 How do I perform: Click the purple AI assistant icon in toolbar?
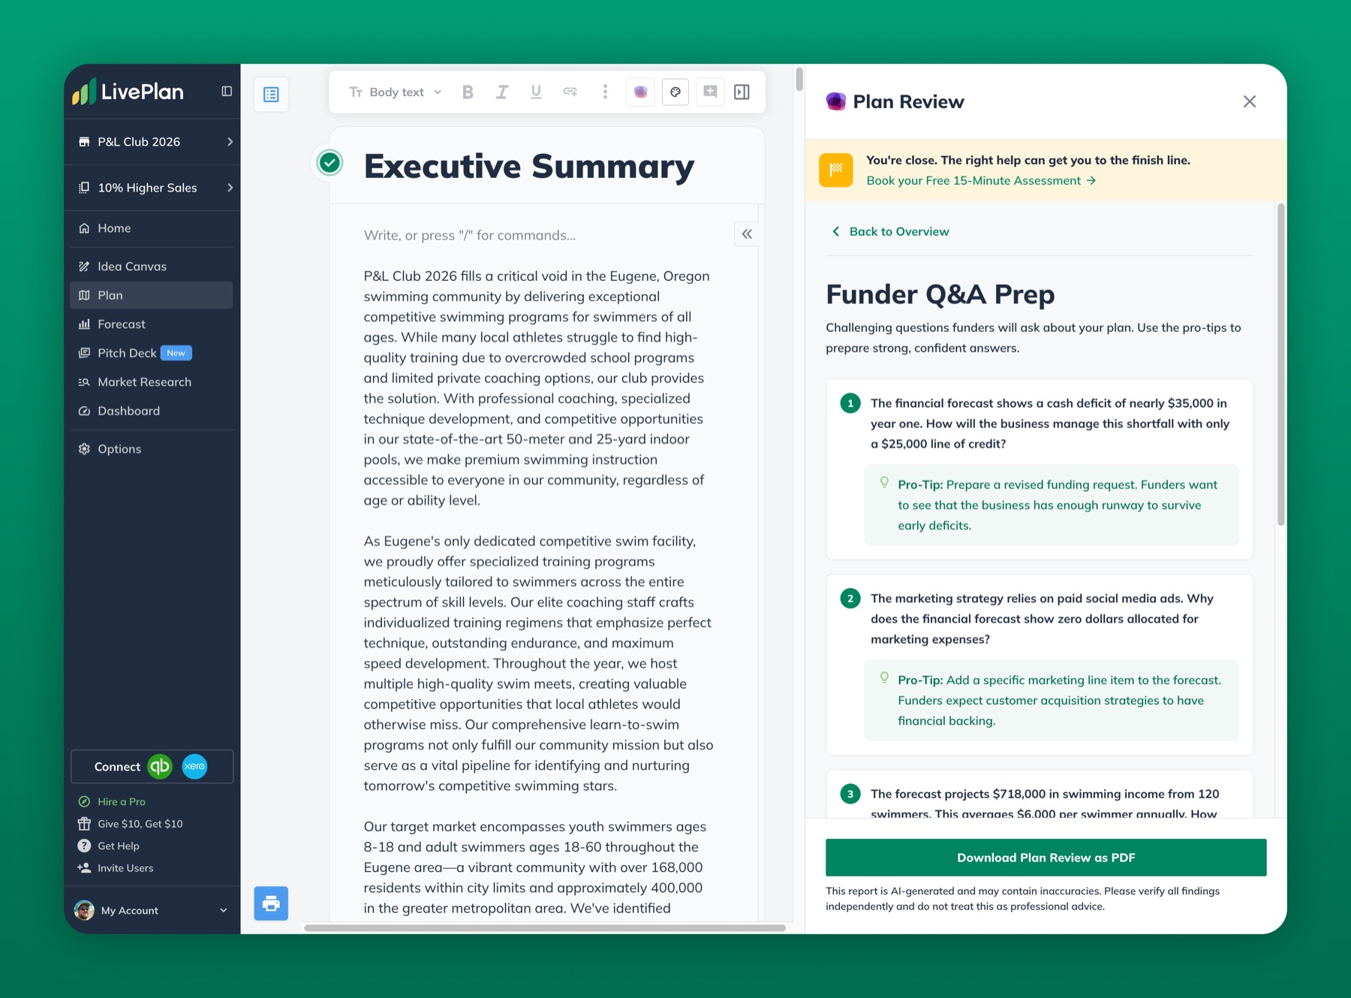[640, 92]
